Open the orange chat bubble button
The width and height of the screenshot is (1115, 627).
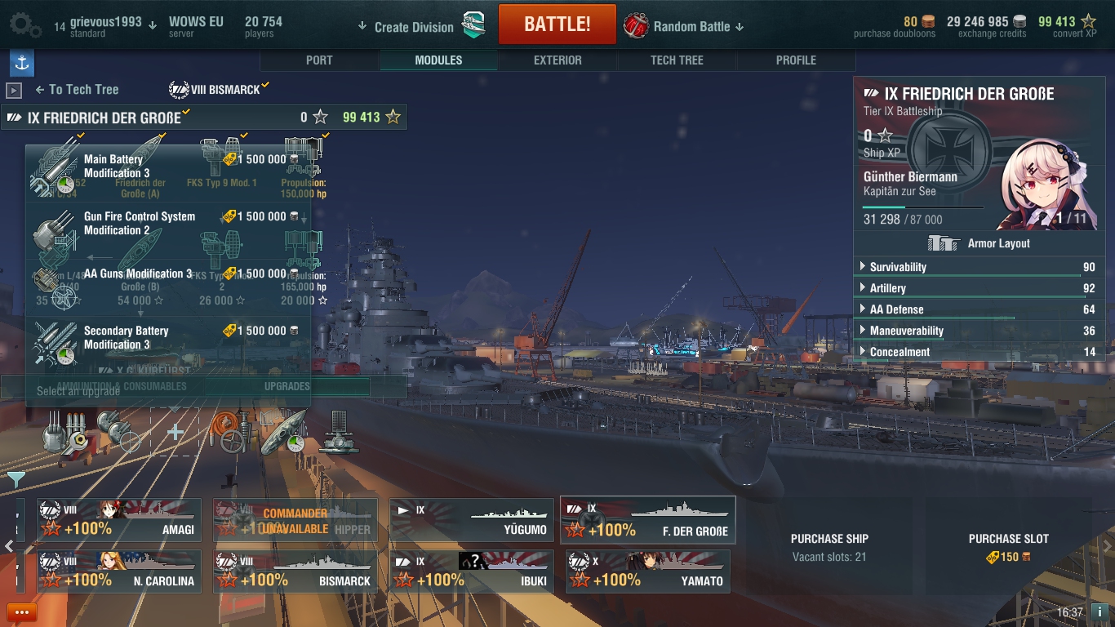point(22,612)
